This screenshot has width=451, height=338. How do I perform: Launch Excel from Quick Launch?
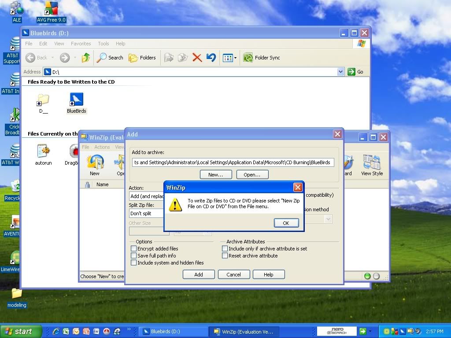click(66, 332)
